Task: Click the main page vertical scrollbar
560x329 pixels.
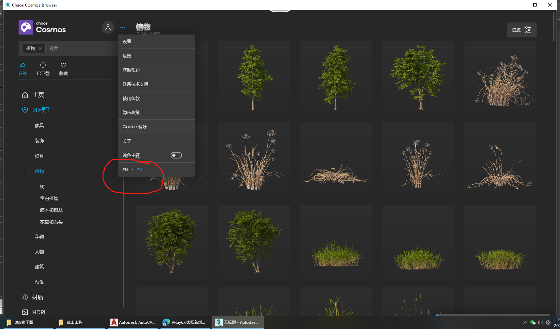Action: pos(553,26)
